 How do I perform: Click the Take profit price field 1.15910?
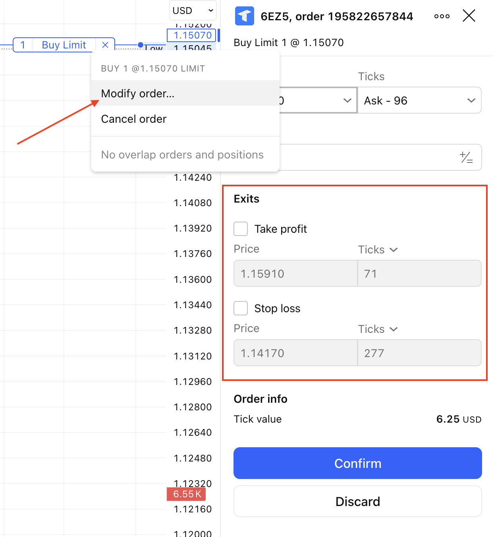pyautogui.click(x=295, y=274)
